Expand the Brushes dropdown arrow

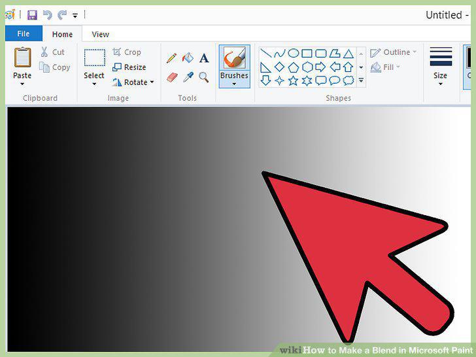pyautogui.click(x=234, y=84)
